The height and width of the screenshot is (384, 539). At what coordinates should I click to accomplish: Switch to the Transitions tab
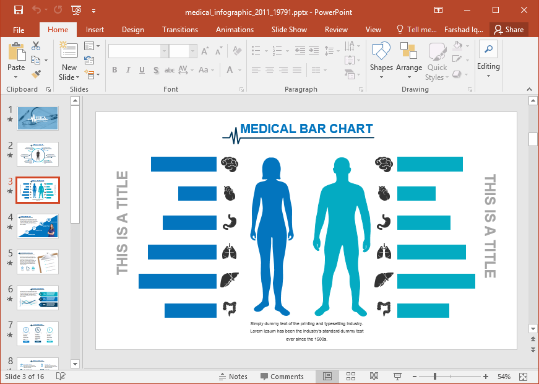pyautogui.click(x=180, y=30)
